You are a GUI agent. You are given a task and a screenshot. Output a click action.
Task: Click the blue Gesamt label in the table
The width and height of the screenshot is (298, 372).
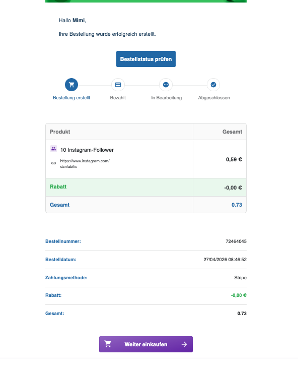pyautogui.click(x=59, y=205)
